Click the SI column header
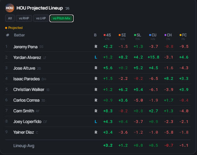 (122, 35)
